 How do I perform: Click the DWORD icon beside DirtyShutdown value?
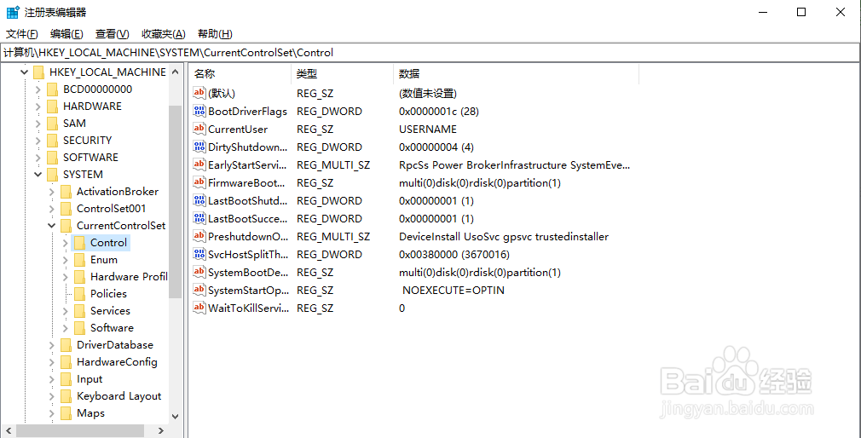click(199, 147)
